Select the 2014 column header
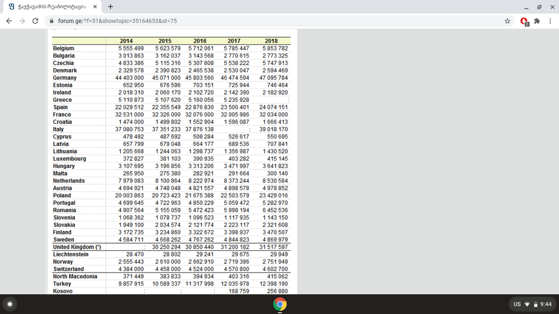This screenshot has height=314, width=559. (126, 41)
